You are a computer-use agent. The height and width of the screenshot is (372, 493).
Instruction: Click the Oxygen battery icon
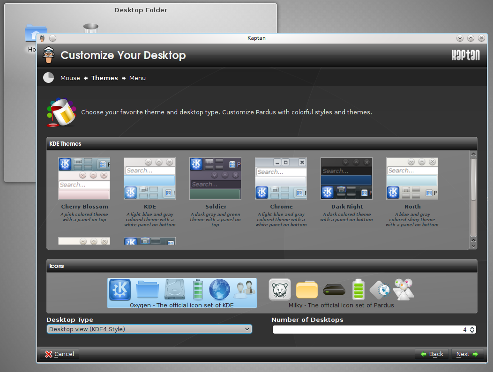click(198, 289)
